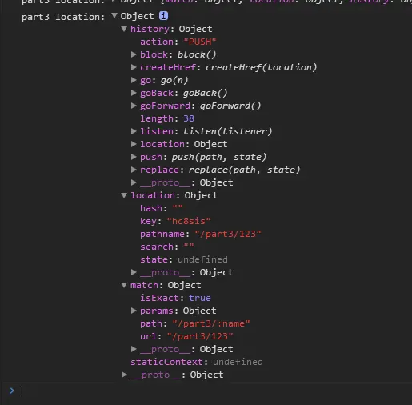Select the key "hc8sis" value

[x=189, y=221]
